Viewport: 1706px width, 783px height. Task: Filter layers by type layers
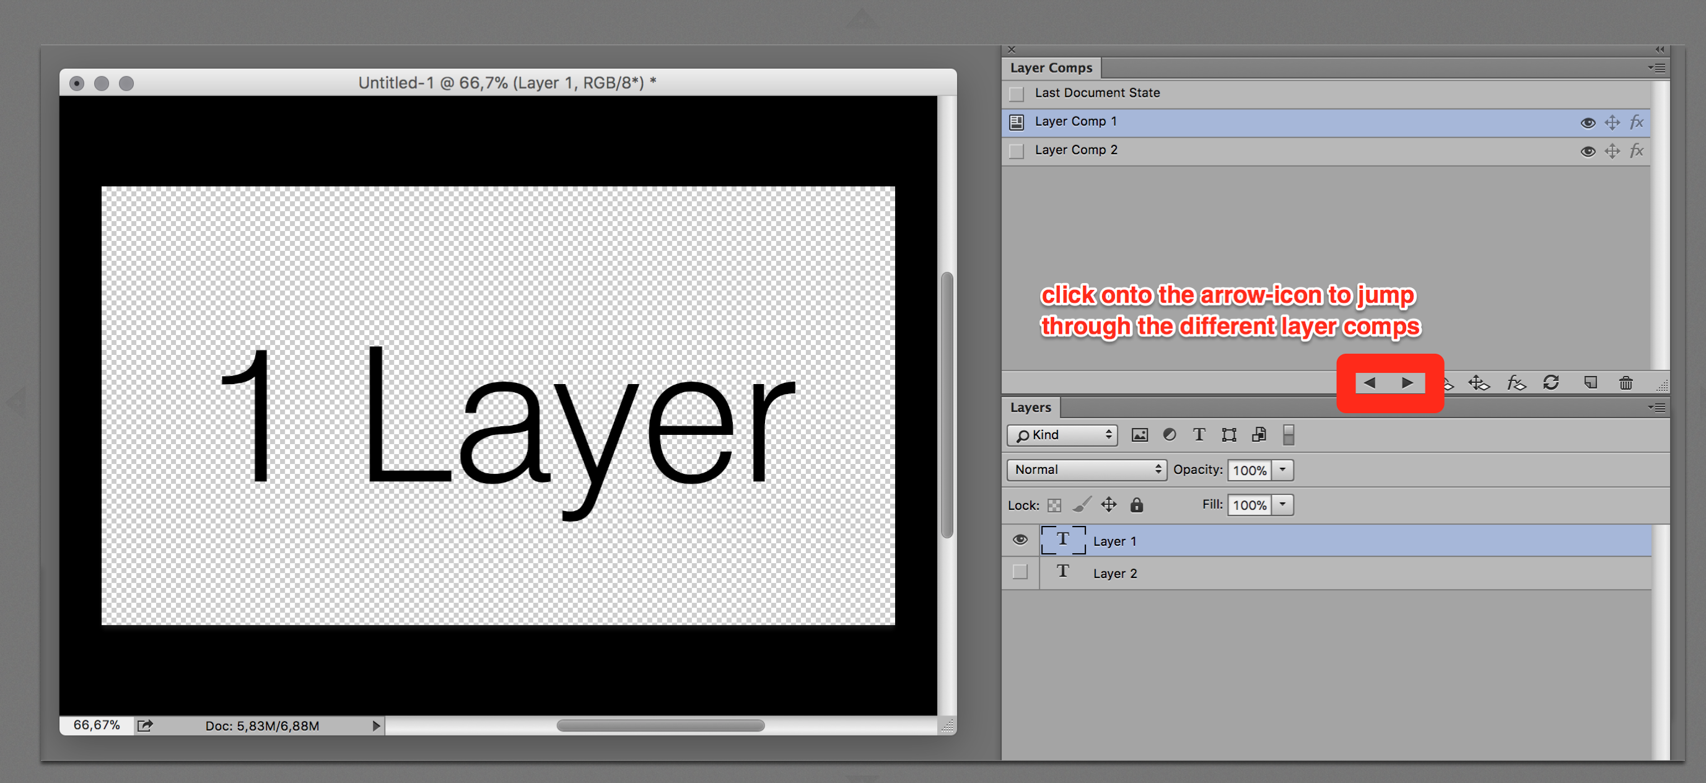(1199, 435)
